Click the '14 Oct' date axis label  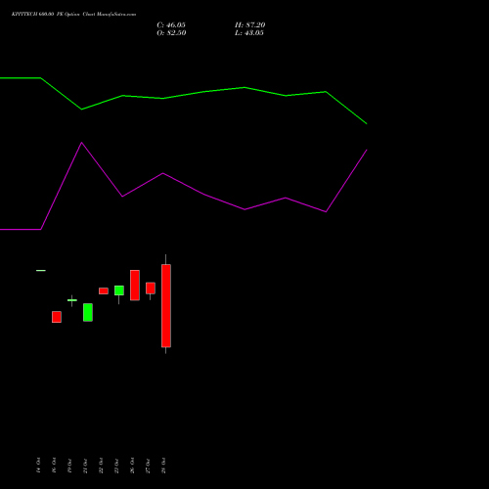[38, 466]
